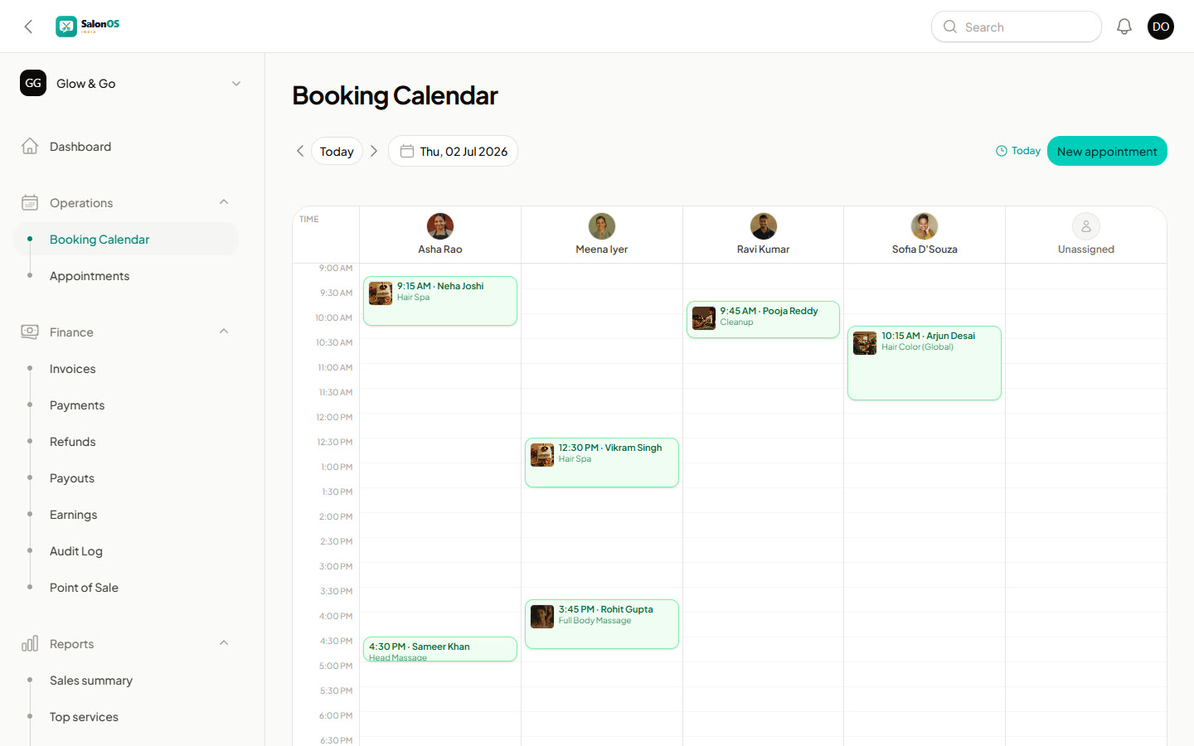Open 12:30 PM Vikram Singh Hair Spa booking

coord(602,463)
